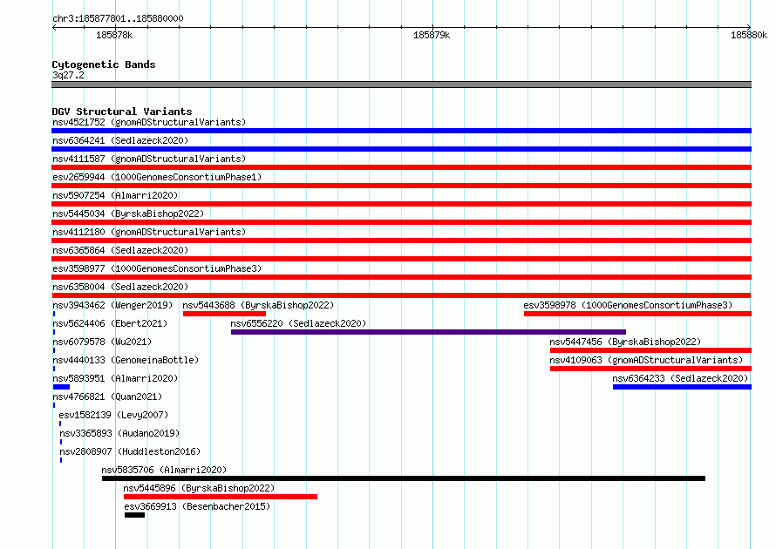Select the small blue bar under nsv5893951
Viewport: 776px width, 549px height.
point(61,387)
